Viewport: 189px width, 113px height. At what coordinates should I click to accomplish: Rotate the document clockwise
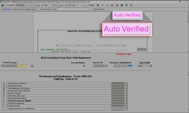(82, 5)
